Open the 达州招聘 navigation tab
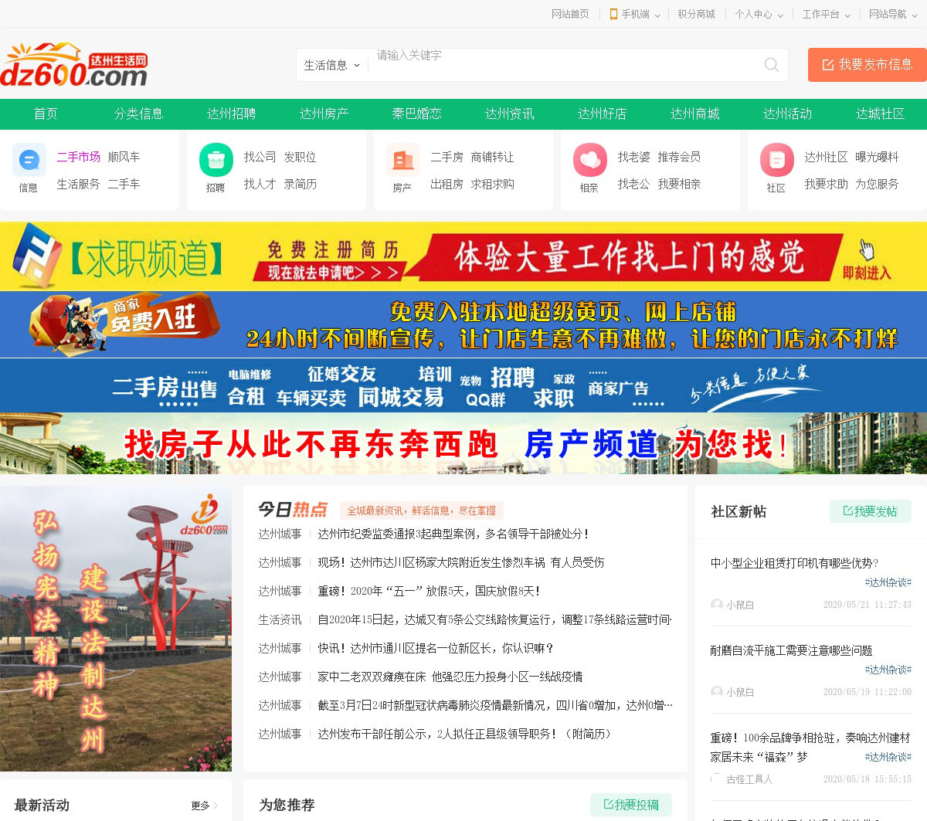927x821 pixels. [231, 114]
